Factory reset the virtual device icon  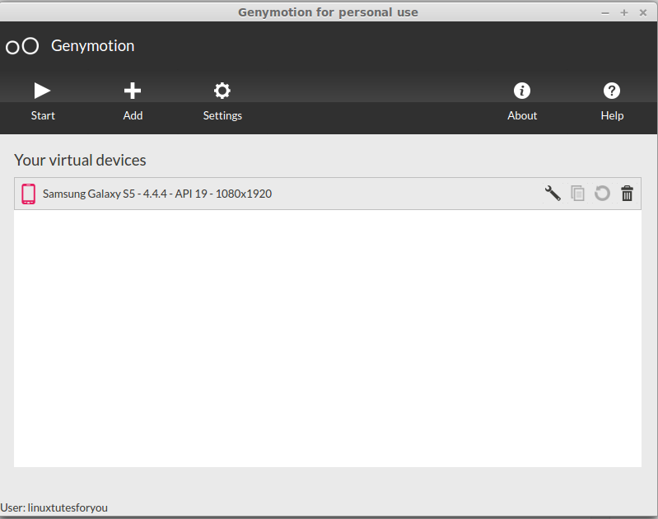[x=602, y=194]
